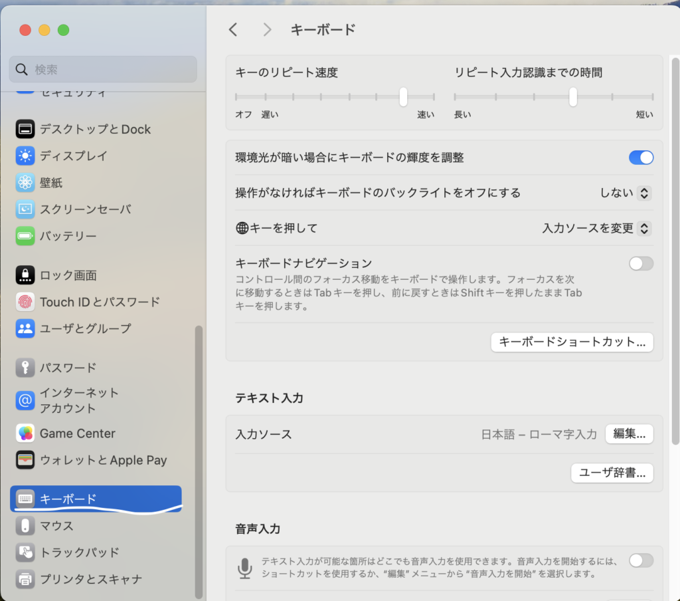Click the デスクトップとDock sidebar icon
The width and height of the screenshot is (680, 601).
pos(25,129)
